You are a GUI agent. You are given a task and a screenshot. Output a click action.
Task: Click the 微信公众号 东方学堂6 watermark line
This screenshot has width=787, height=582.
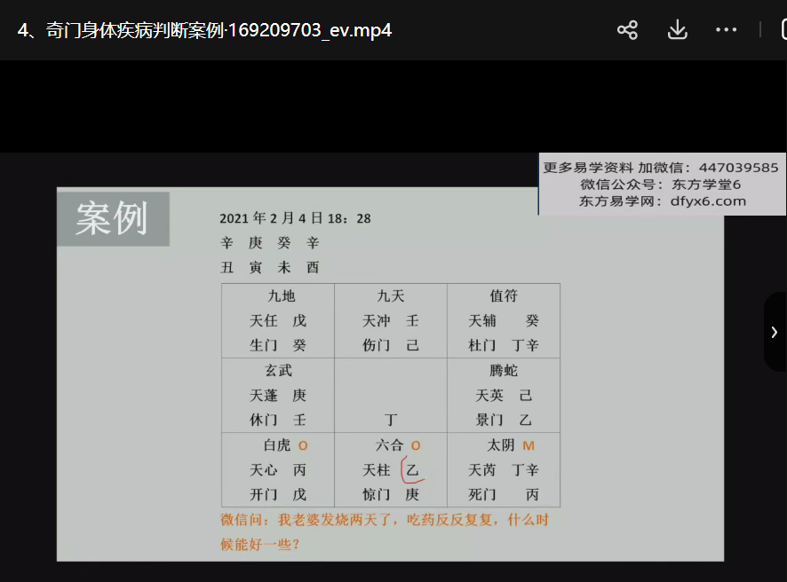tap(662, 185)
